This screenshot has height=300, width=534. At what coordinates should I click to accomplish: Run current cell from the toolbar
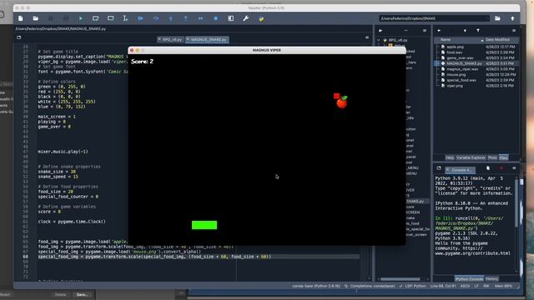tap(96, 18)
